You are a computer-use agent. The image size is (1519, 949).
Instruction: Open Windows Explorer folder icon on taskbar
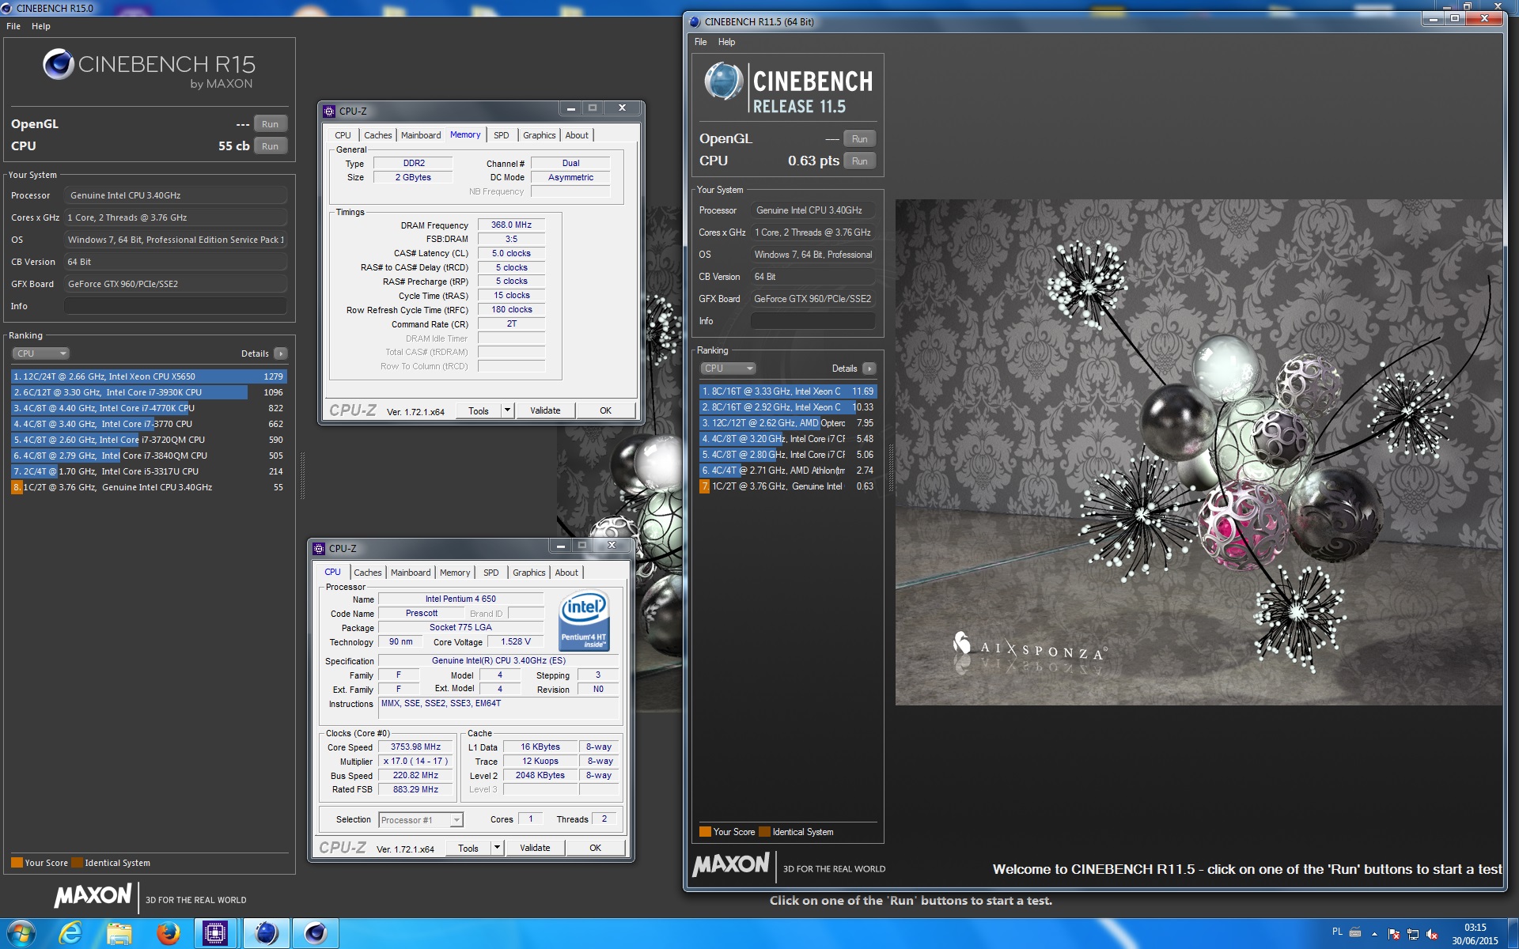pos(119,933)
